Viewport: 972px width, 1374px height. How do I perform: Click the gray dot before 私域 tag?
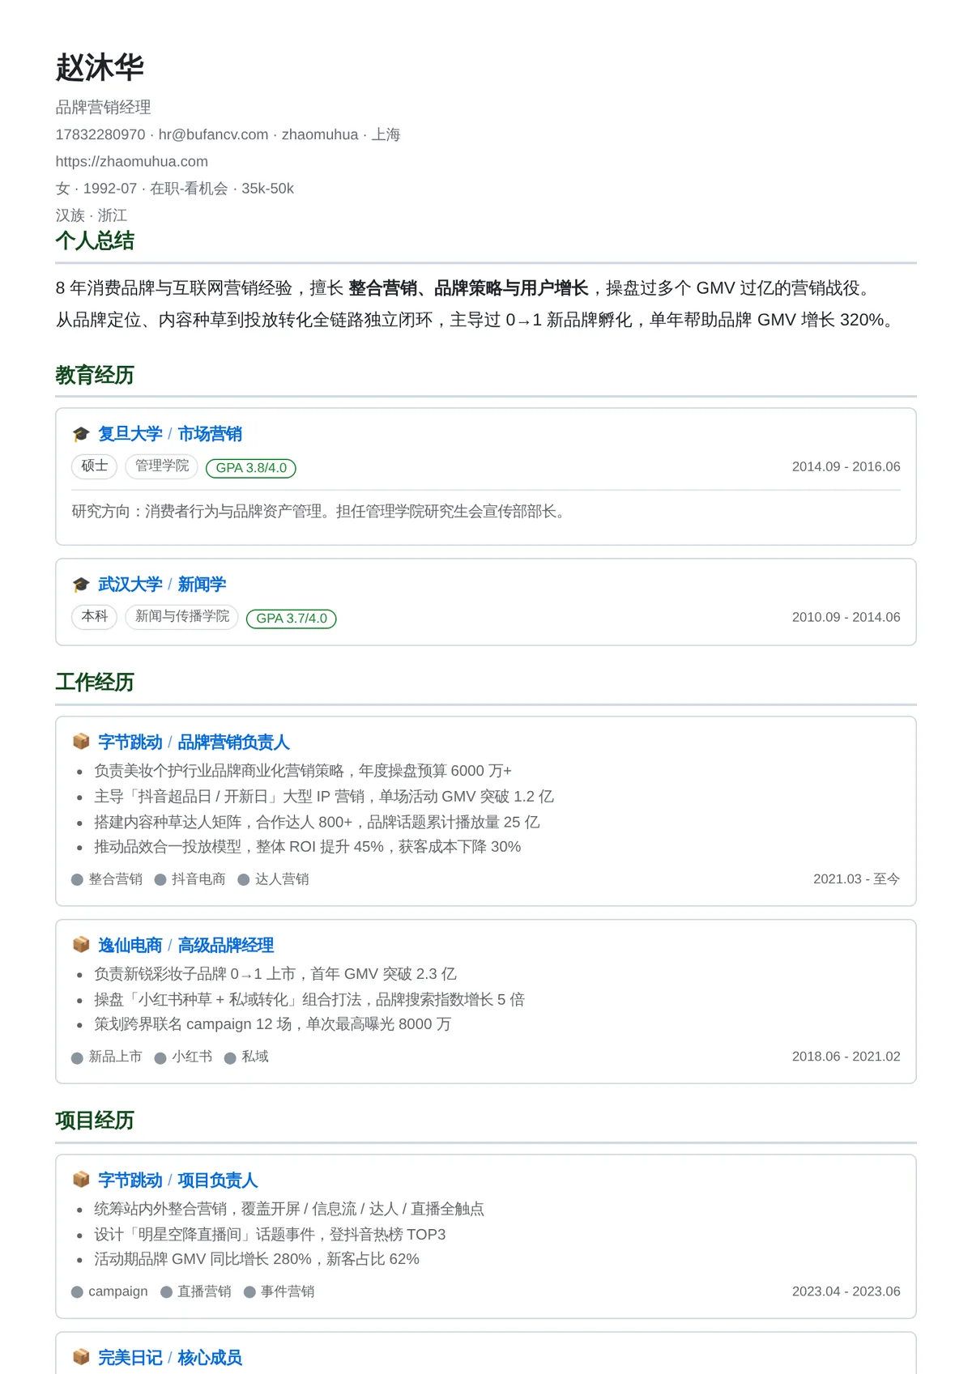(230, 1058)
